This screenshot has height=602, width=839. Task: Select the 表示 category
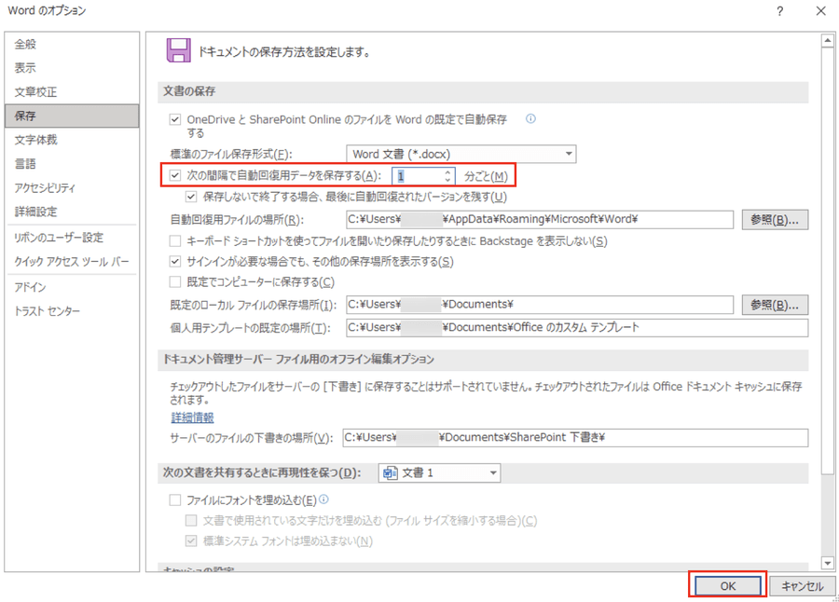[x=72, y=68]
